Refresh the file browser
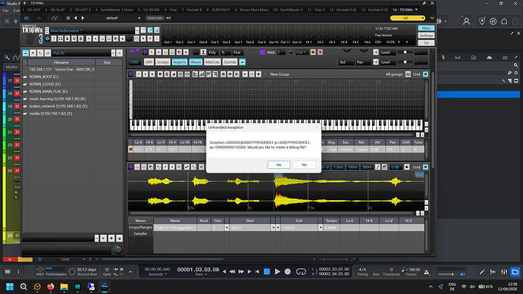This screenshot has height=294, width=523. (x=47, y=53)
